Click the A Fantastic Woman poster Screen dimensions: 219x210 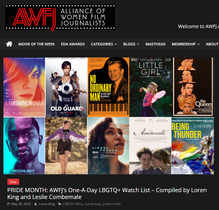tap(24, 87)
